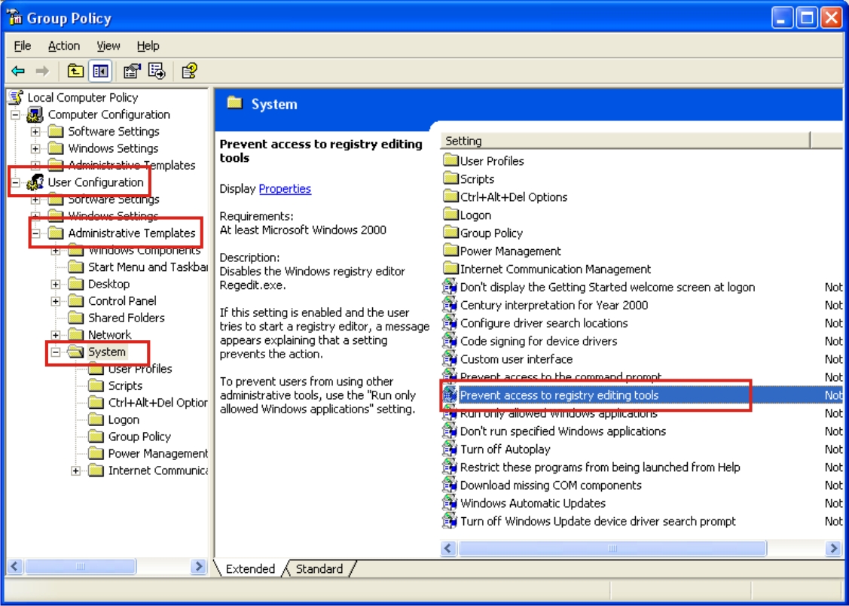
Task: Click policy icon beside Custom user interface
Action: pos(450,359)
